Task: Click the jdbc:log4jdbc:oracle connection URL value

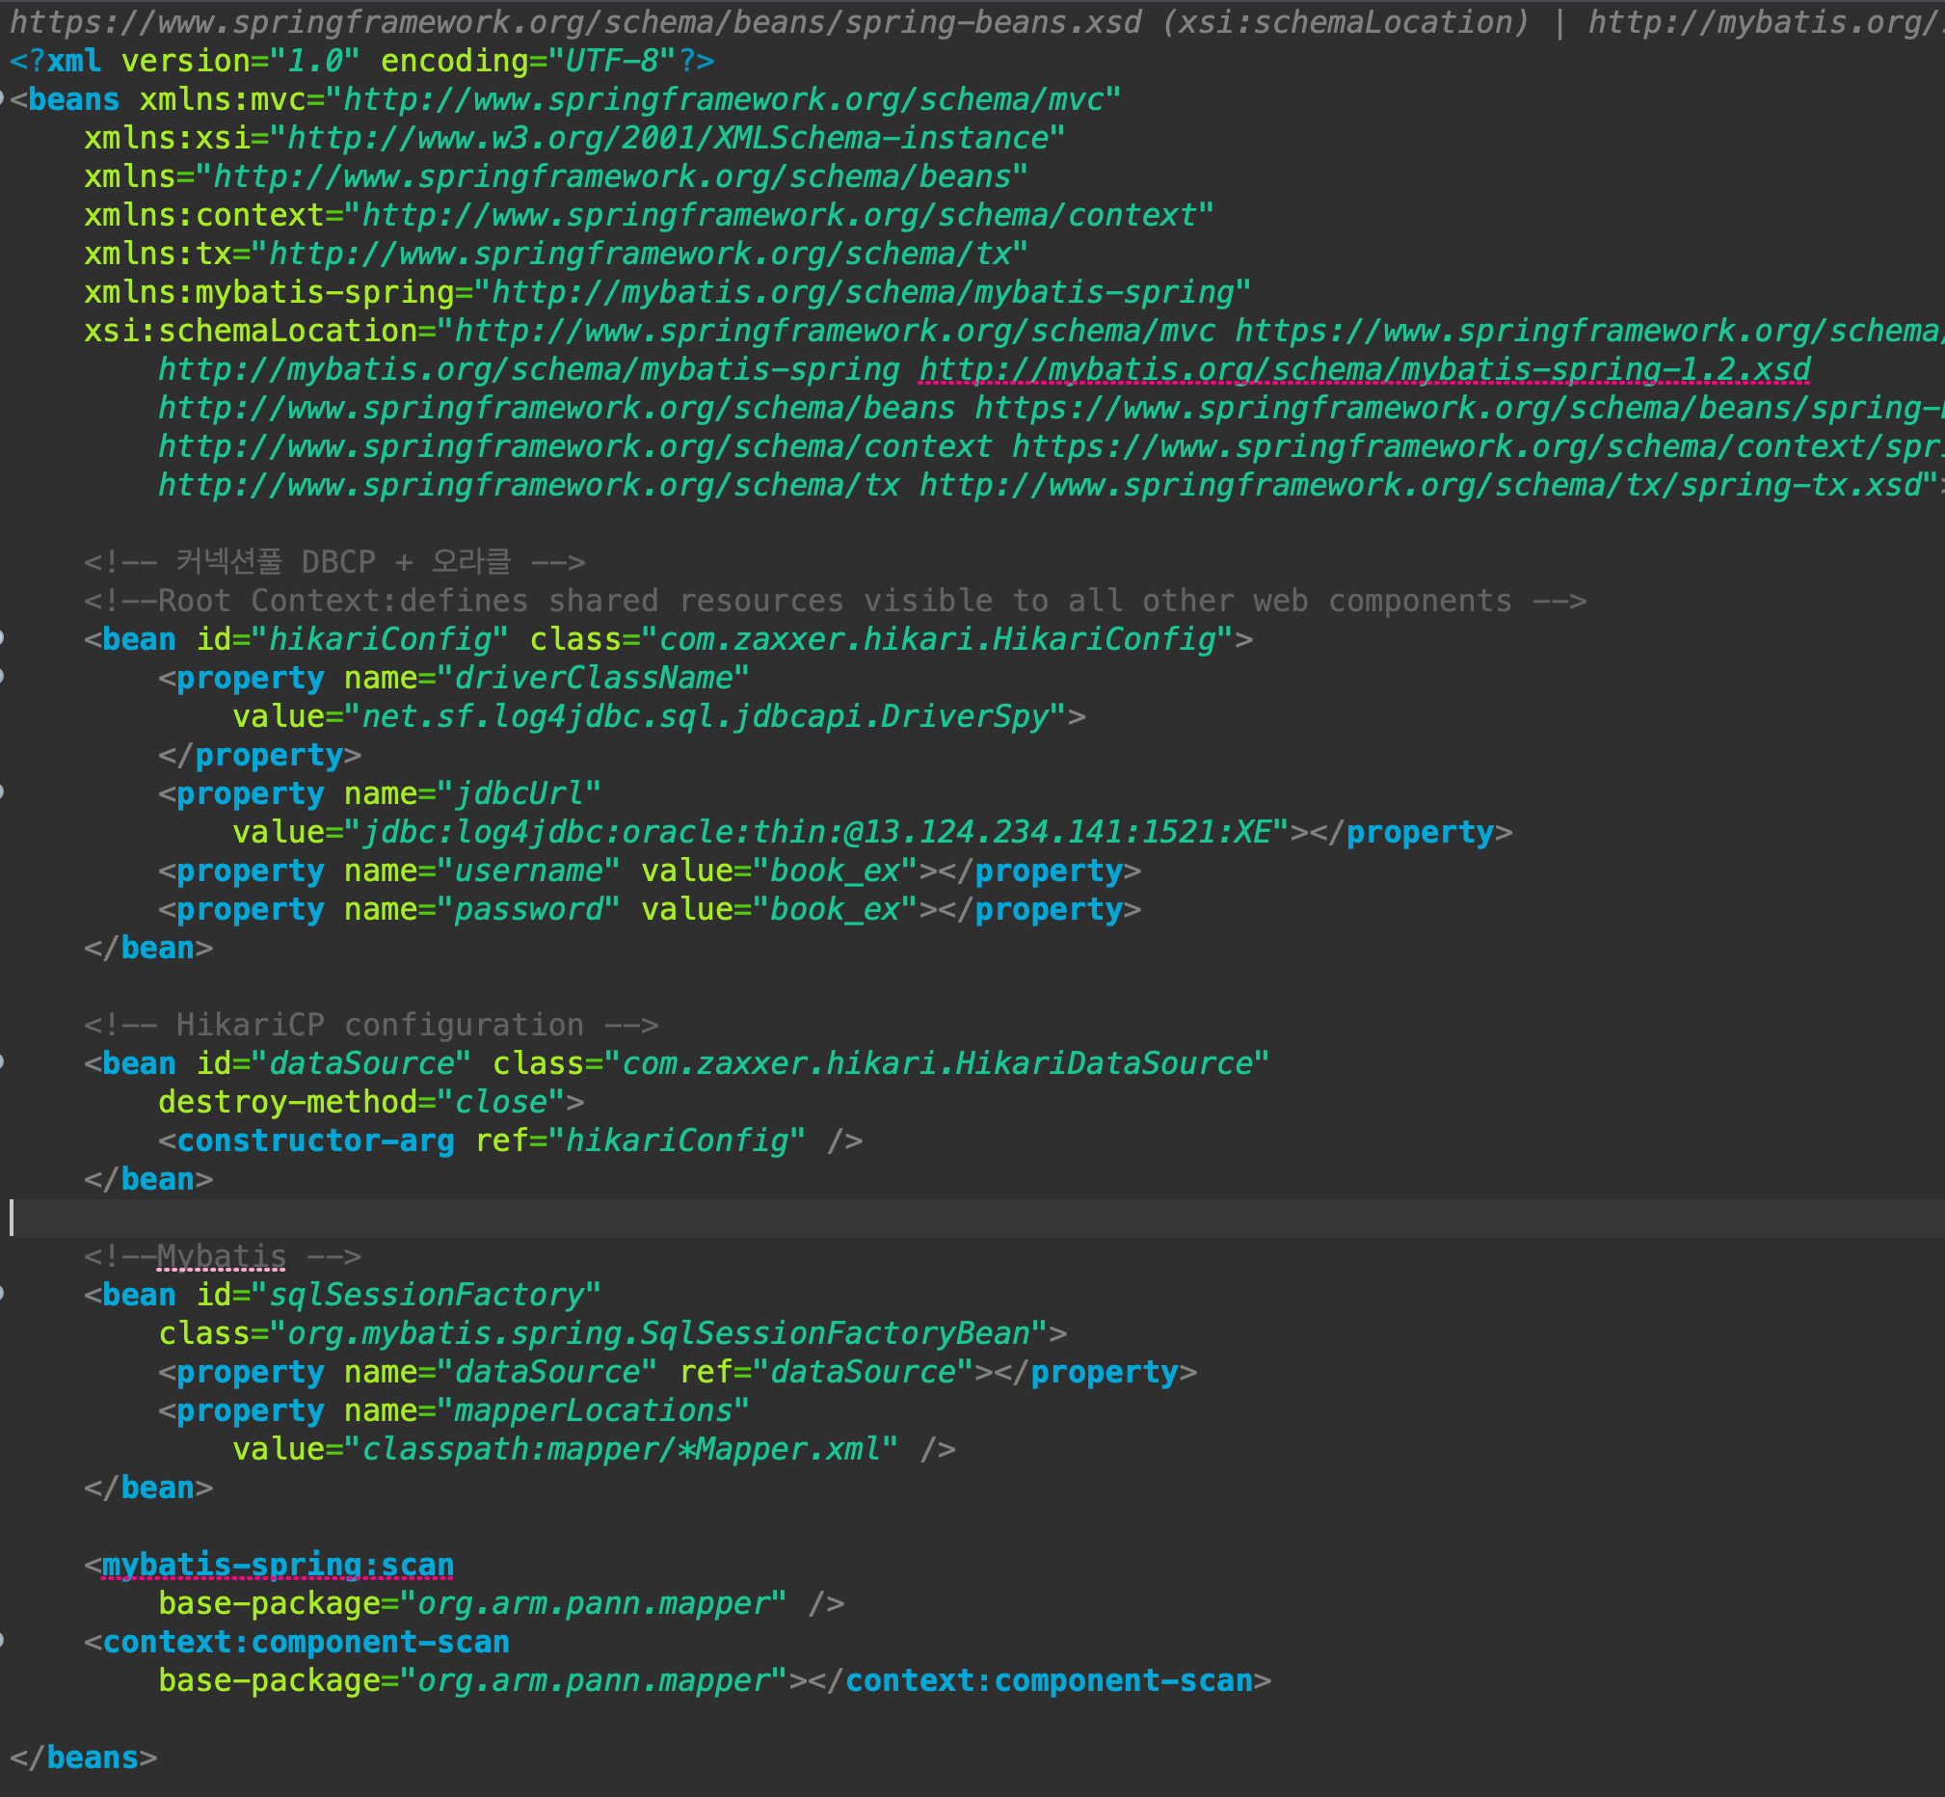Action: 816,832
